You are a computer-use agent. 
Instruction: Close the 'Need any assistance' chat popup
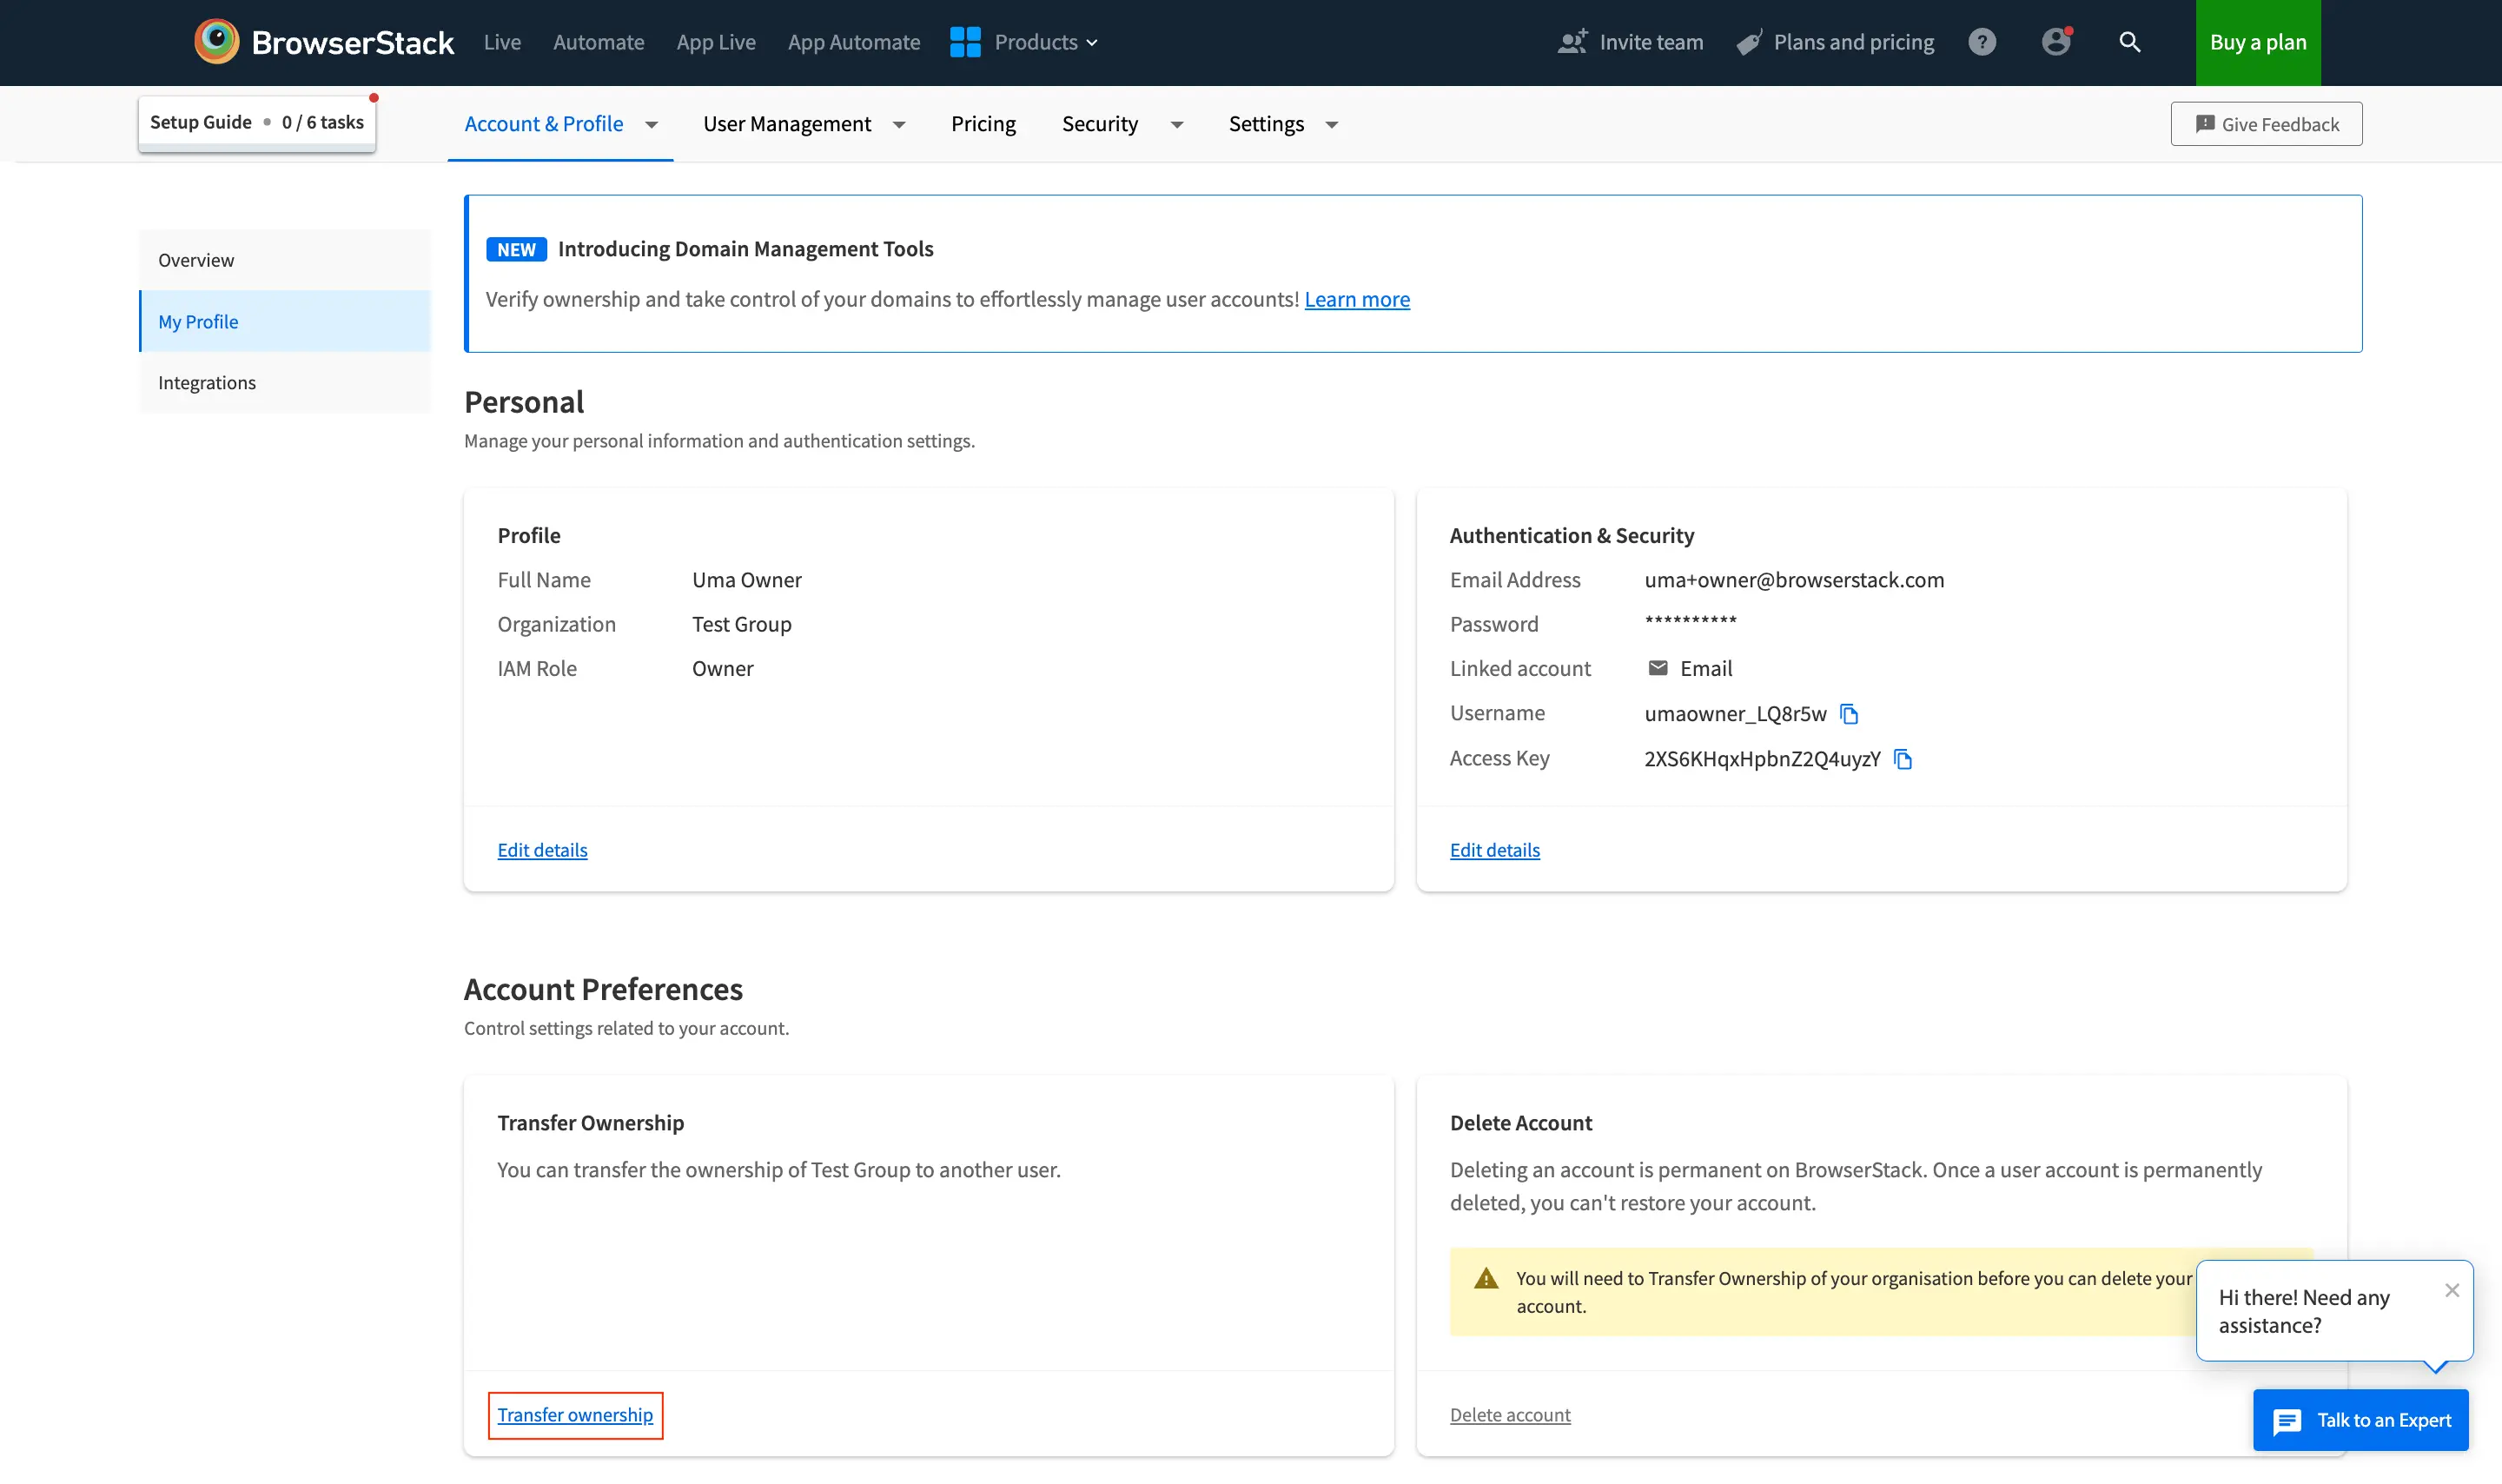[2452, 1290]
